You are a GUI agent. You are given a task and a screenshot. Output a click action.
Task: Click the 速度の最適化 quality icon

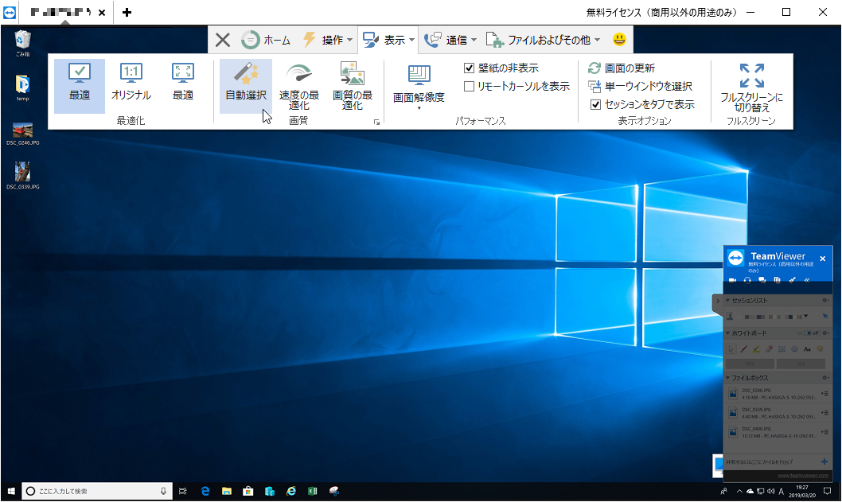(x=300, y=84)
